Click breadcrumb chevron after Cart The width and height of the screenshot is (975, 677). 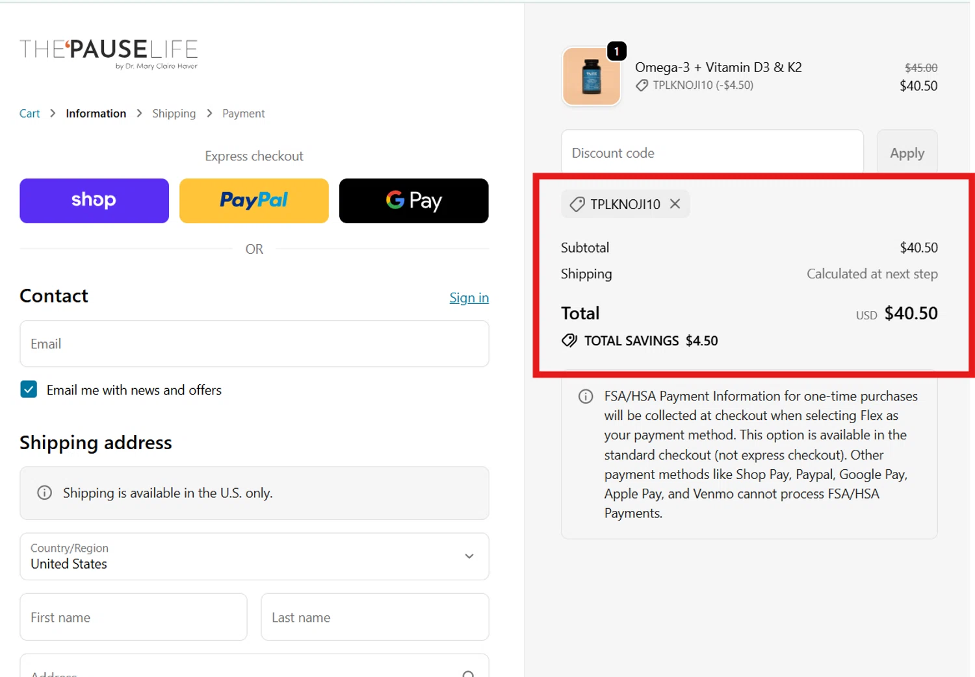[x=53, y=114]
